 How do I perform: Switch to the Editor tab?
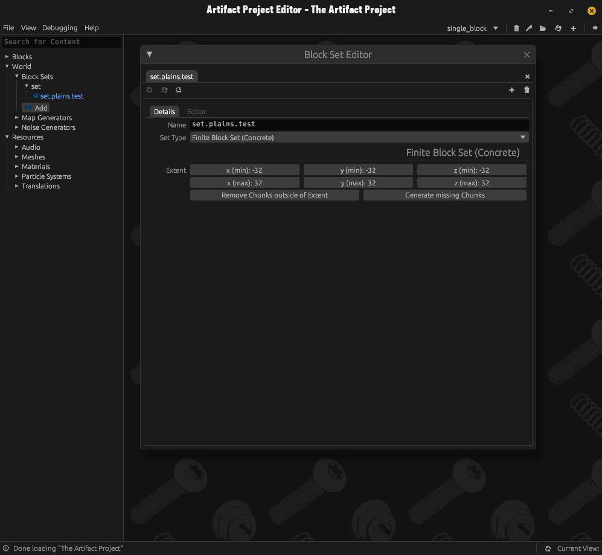(196, 112)
